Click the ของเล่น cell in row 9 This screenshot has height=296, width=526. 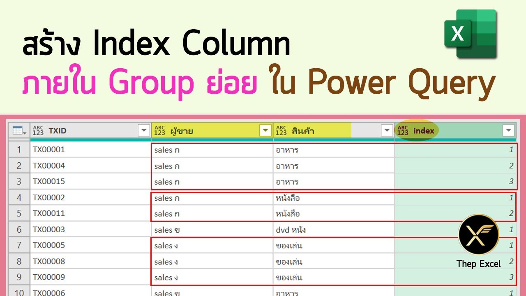coord(334,277)
